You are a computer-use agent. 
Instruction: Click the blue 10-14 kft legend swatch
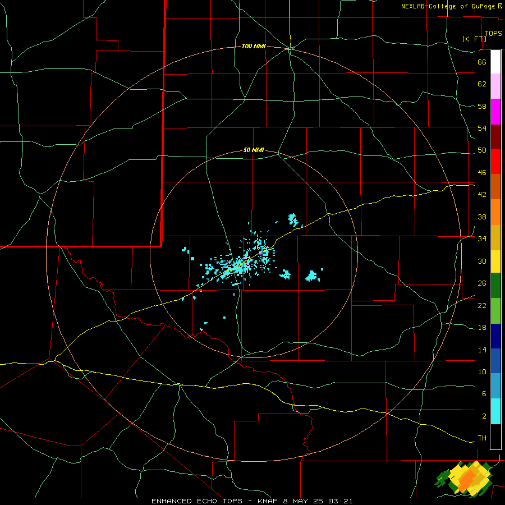pos(495,361)
